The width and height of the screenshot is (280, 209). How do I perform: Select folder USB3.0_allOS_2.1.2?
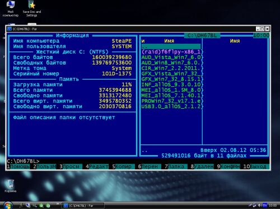(171, 106)
